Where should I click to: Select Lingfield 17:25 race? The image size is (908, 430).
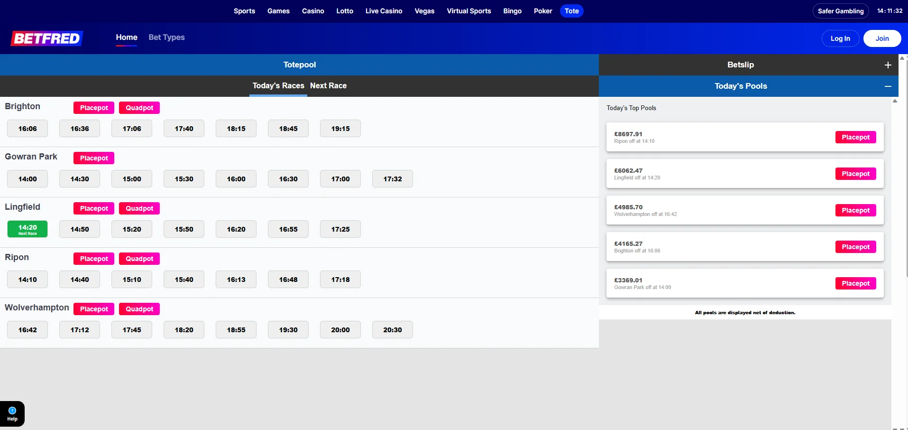pos(340,229)
